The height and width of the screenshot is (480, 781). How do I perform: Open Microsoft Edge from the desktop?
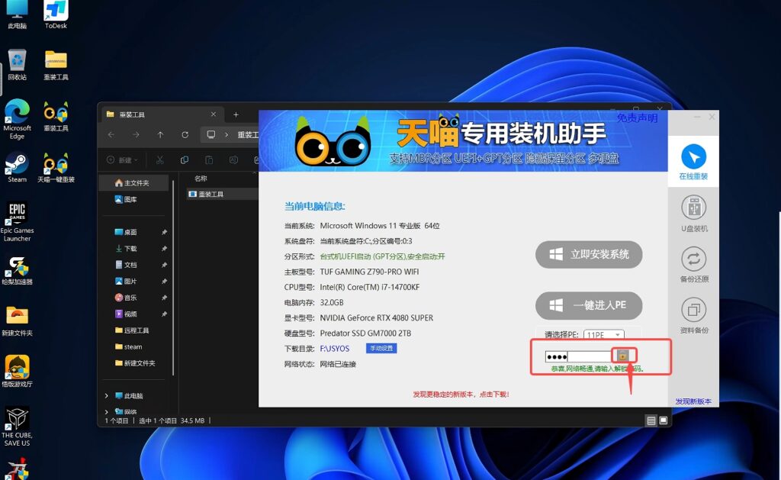point(17,116)
